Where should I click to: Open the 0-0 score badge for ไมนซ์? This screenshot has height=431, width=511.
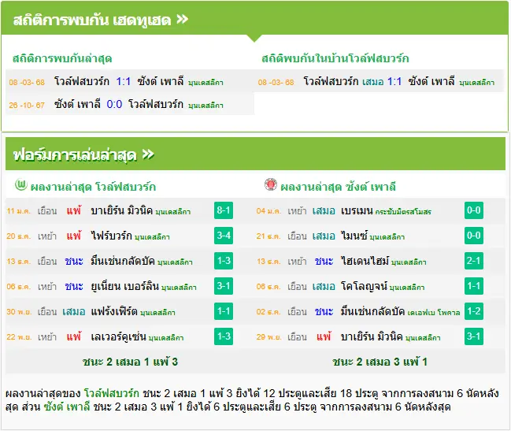pos(474,236)
